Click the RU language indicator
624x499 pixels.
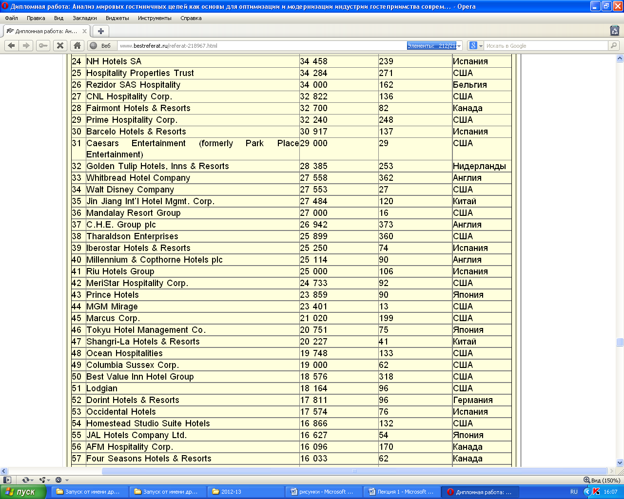(574, 492)
